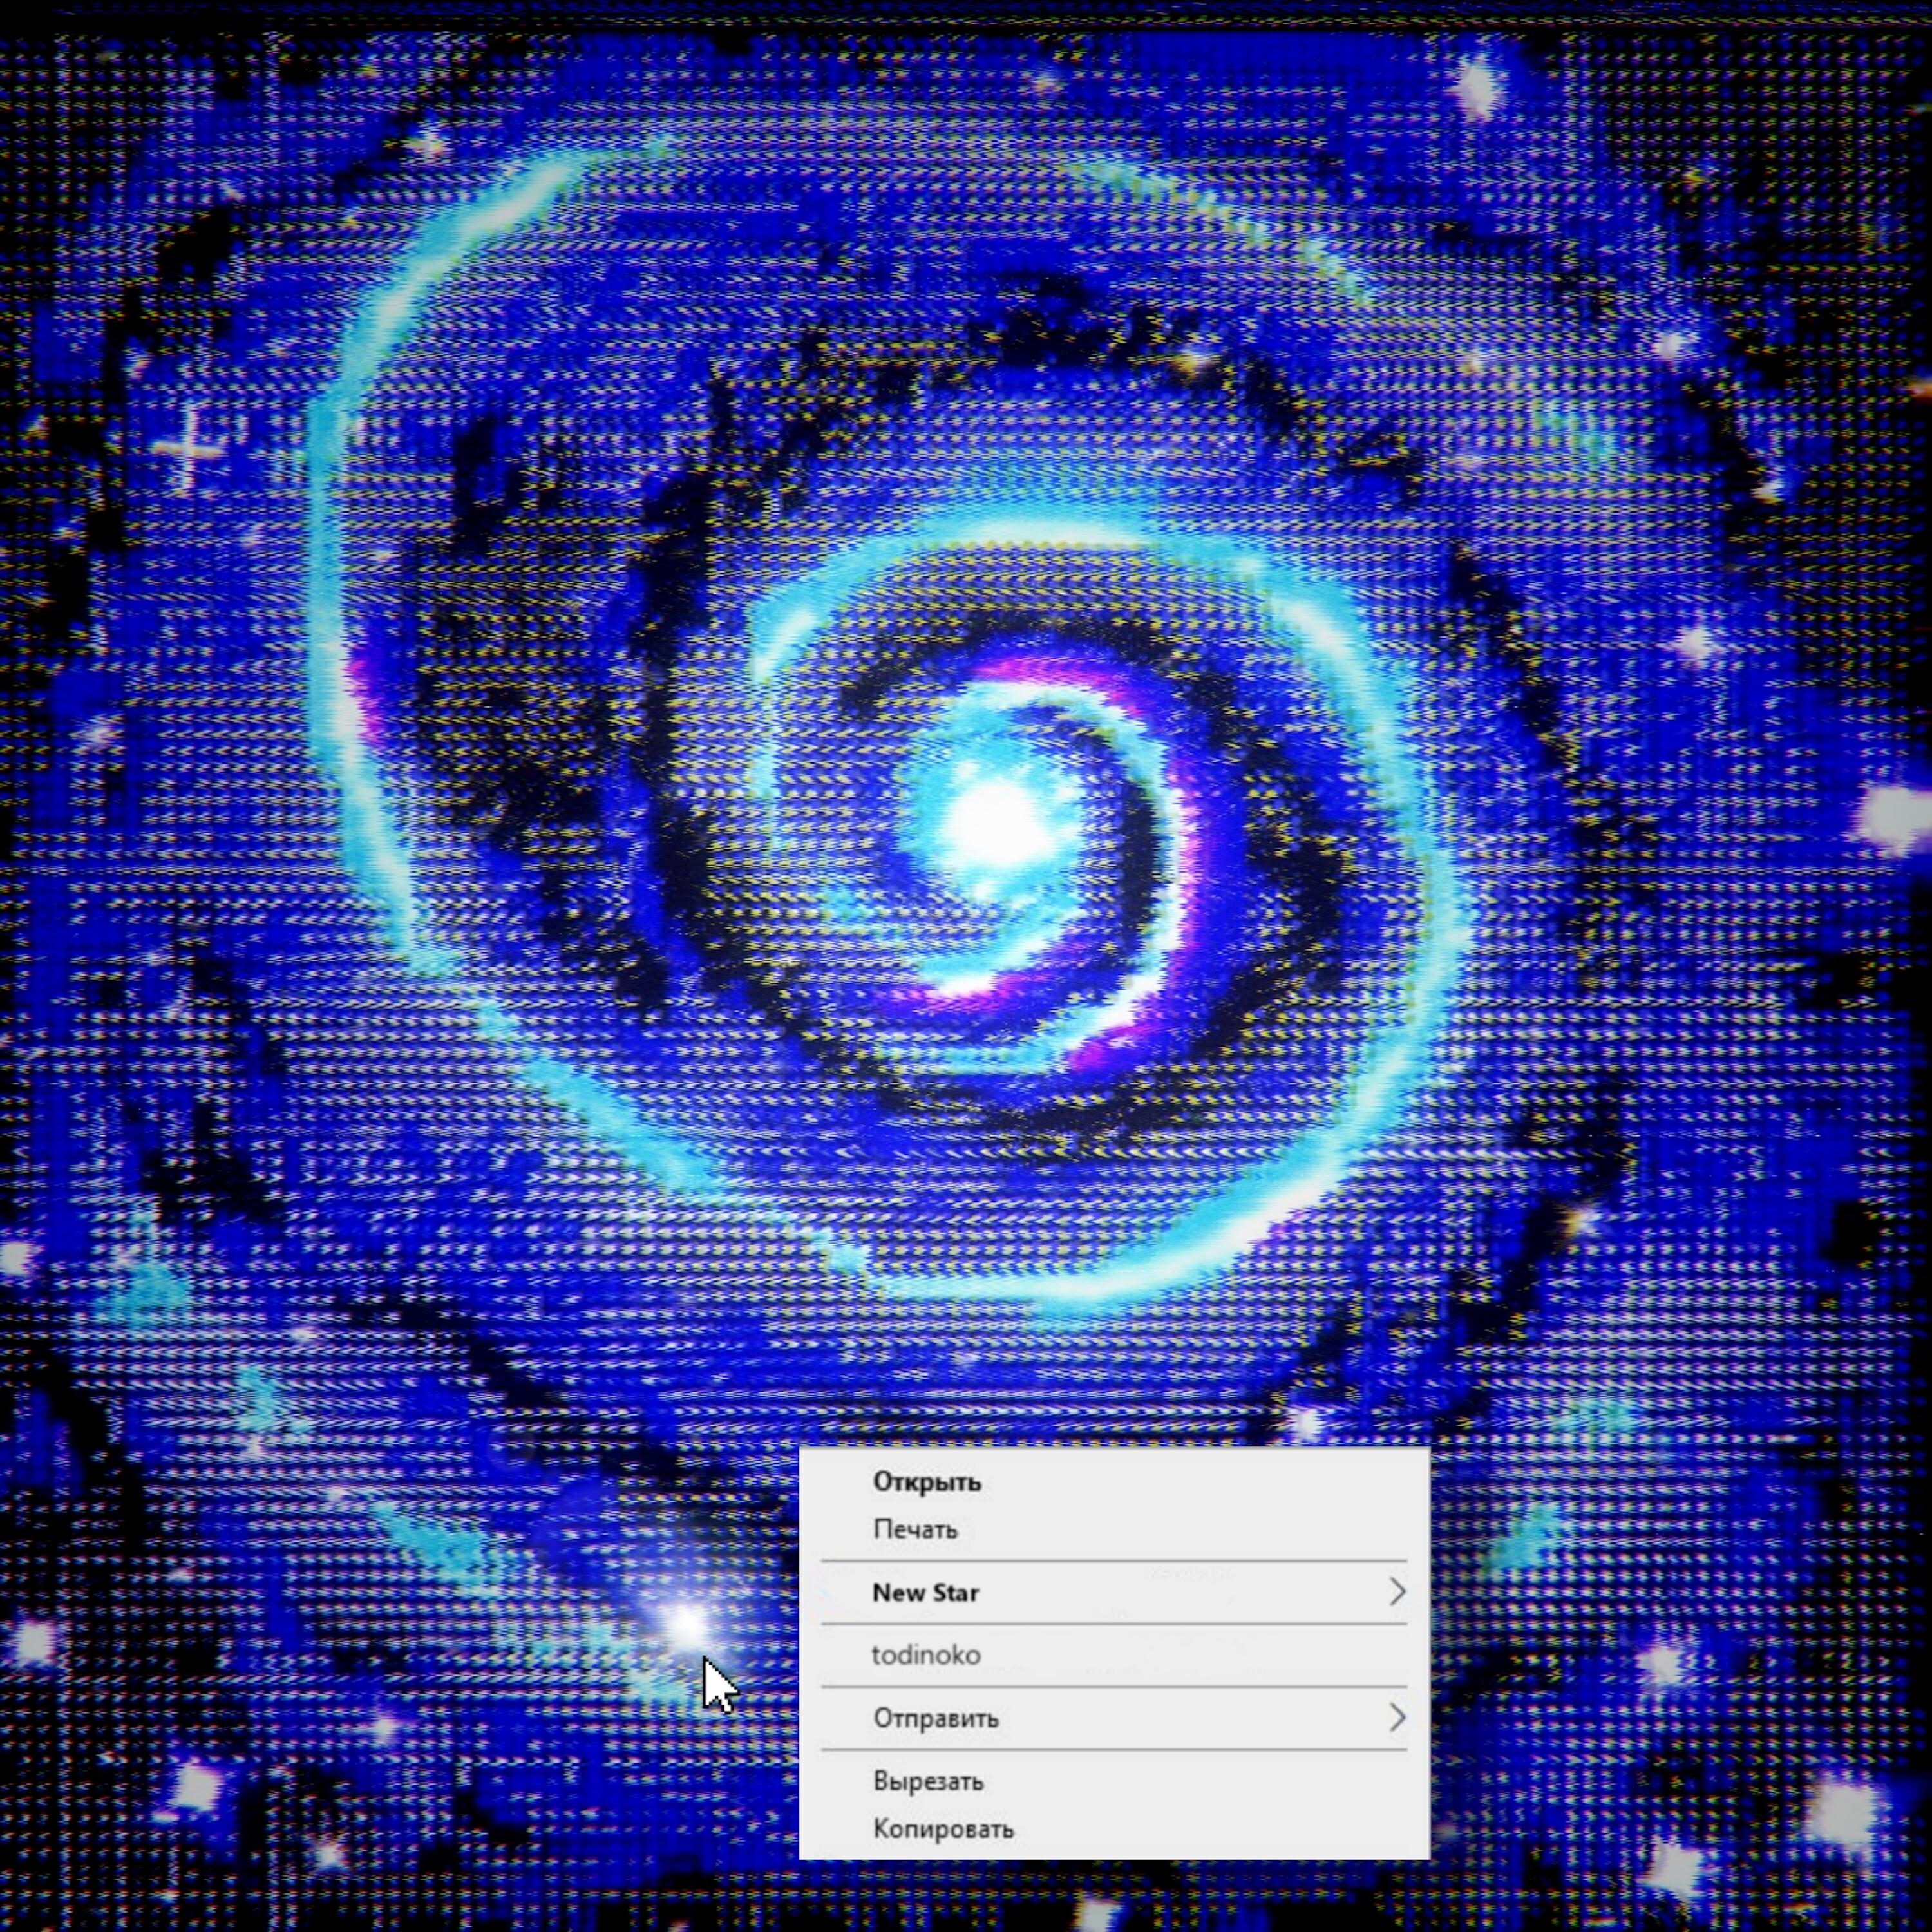Pick Копировать in the context menu
The height and width of the screenshot is (1932, 1932).
(1114, 1828)
